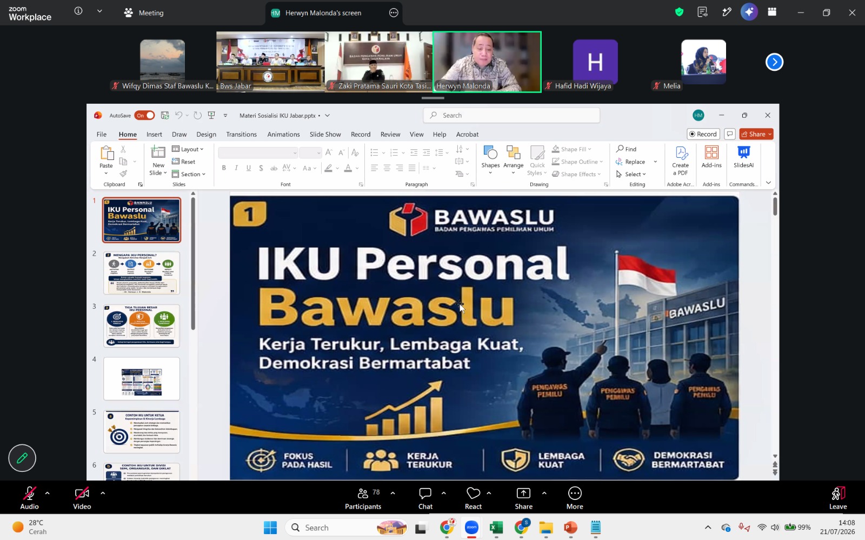The width and height of the screenshot is (865, 540).
Task: Click PowerPoint Search box
Action: tap(511, 115)
